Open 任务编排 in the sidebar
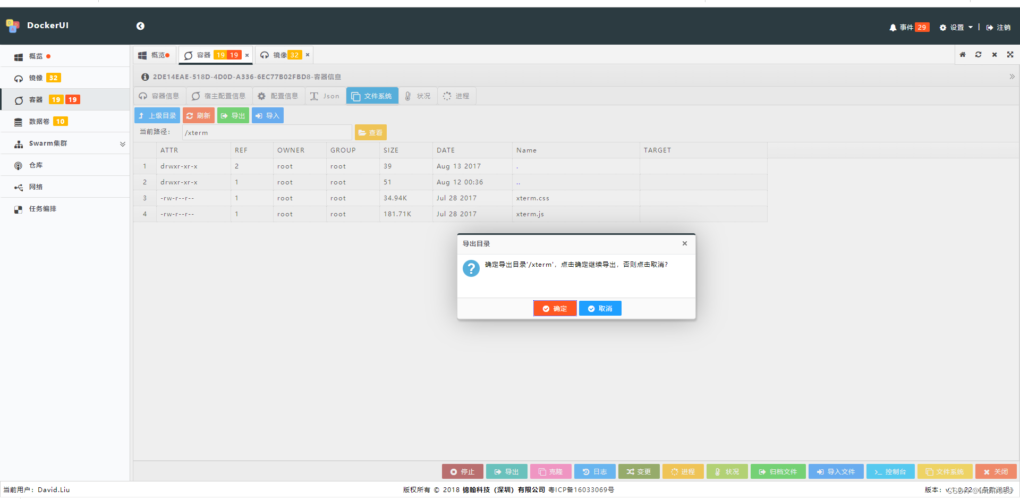1020x499 pixels. (x=65, y=208)
